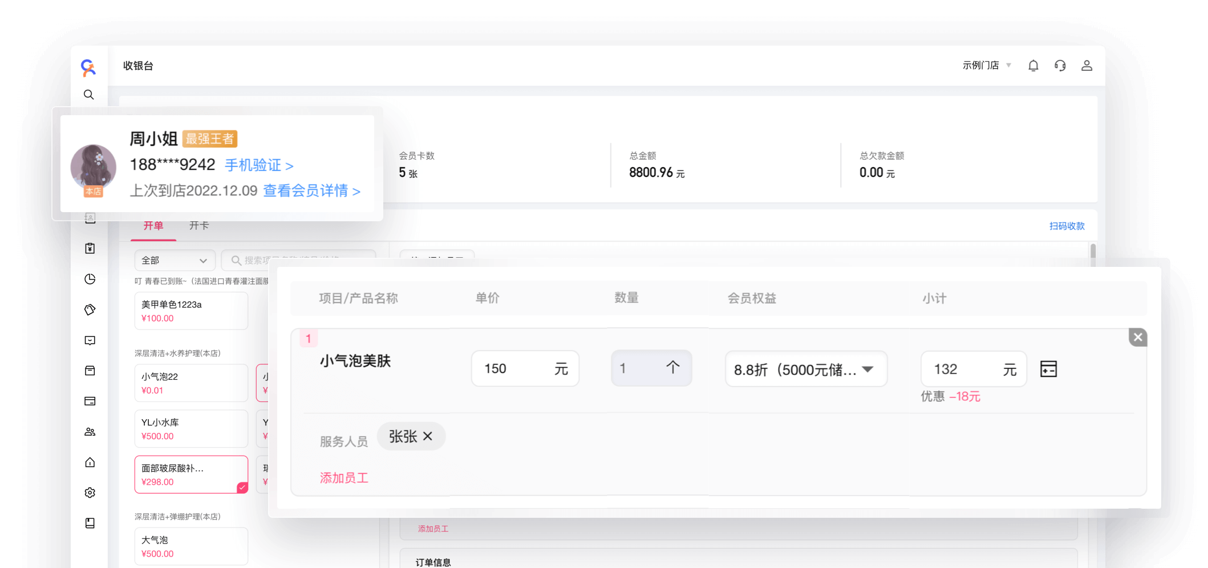Open the inventory box sidebar icon

pyautogui.click(x=90, y=371)
